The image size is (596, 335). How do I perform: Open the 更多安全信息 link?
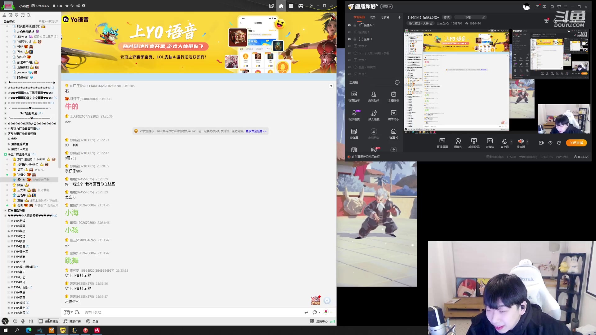click(256, 131)
